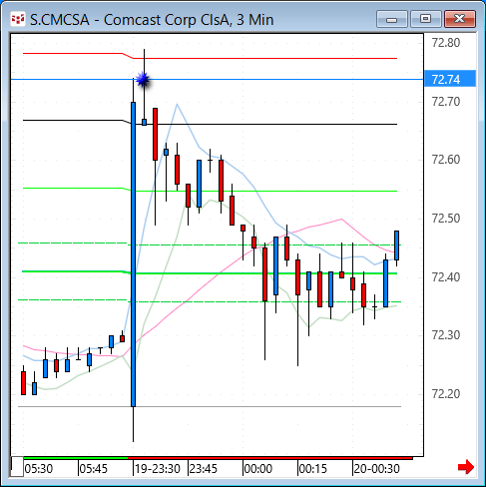Click the 72.80 price axis label
486x487 pixels.
pos(446,43)
